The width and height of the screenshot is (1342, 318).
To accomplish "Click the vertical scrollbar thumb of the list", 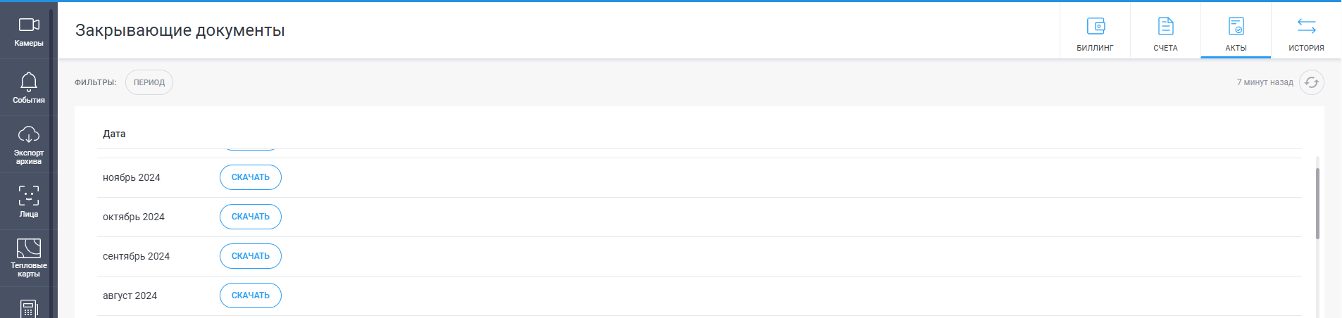I will (x=1317, y=203).
